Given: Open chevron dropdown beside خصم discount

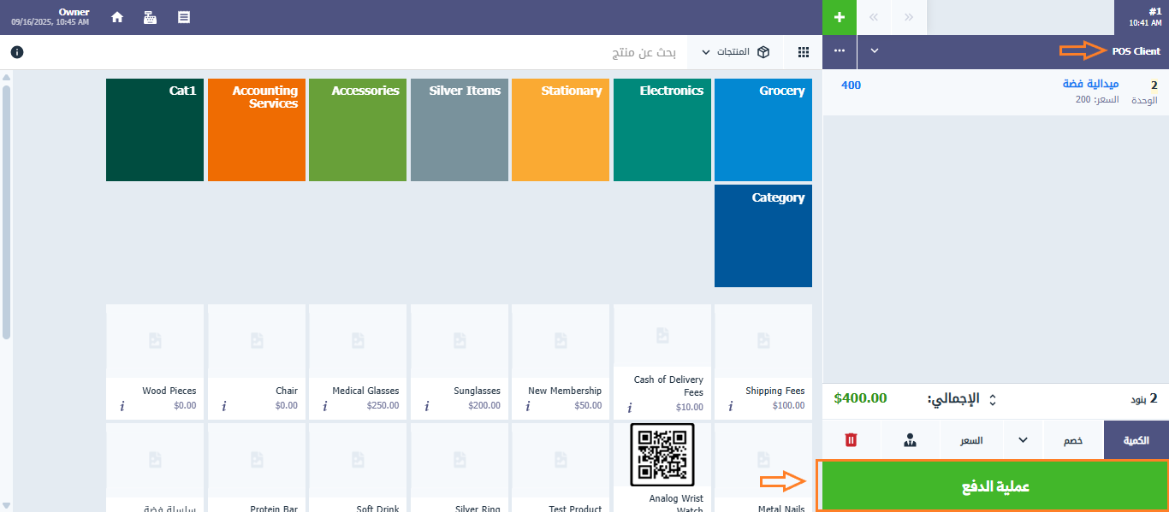Looking at the screenshot, I should (1023, 440).
